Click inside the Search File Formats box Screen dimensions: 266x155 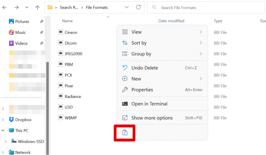pos(205,8)
